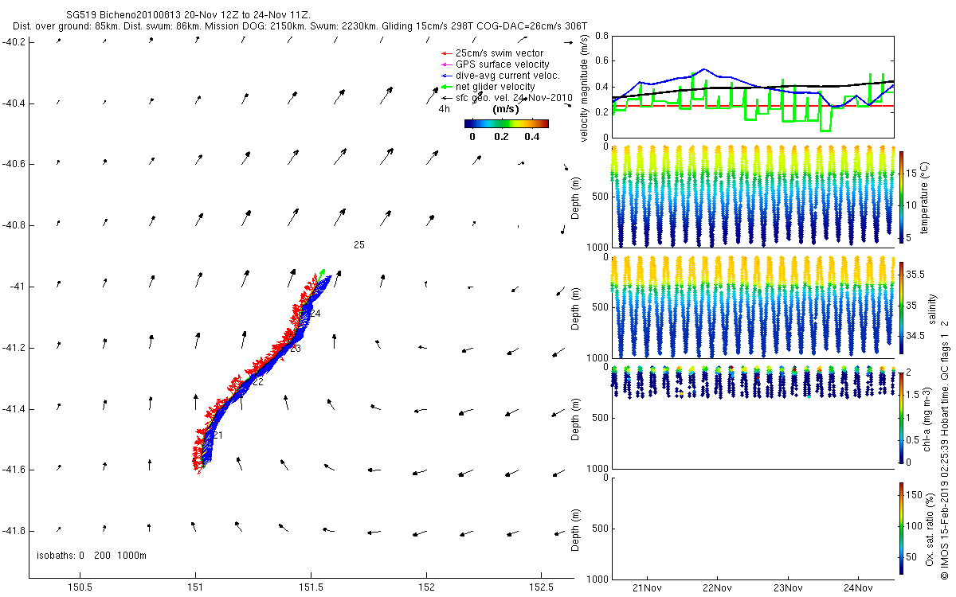Click the temperature color bar
The width and height of the screenshot is (956, 597).
901,197
